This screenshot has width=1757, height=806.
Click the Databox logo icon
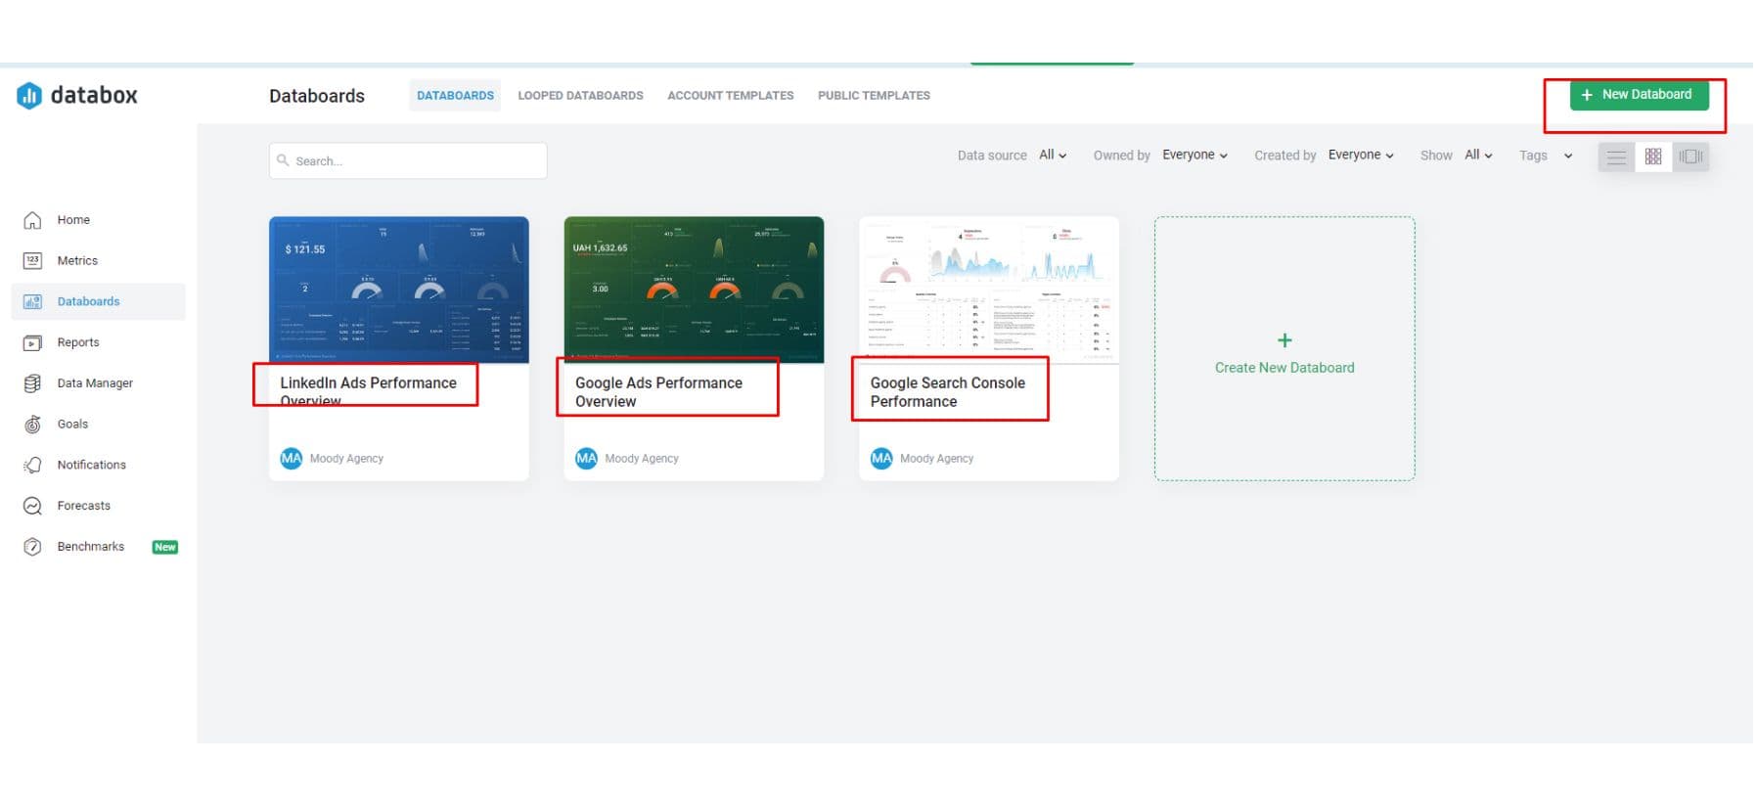point(29,95)
